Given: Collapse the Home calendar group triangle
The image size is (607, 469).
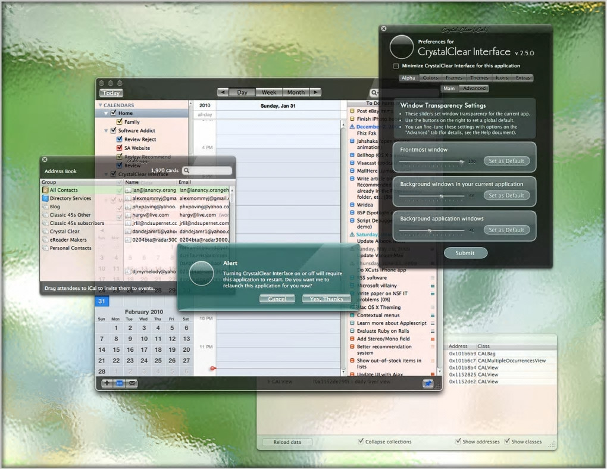Looking at the screenshot, I should point(106,113).
